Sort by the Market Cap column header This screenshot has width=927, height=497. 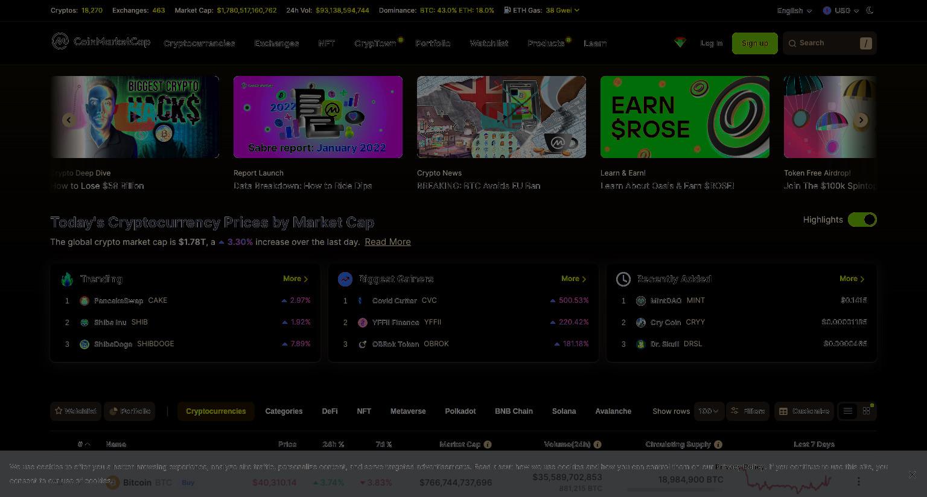tap(460, 445)
